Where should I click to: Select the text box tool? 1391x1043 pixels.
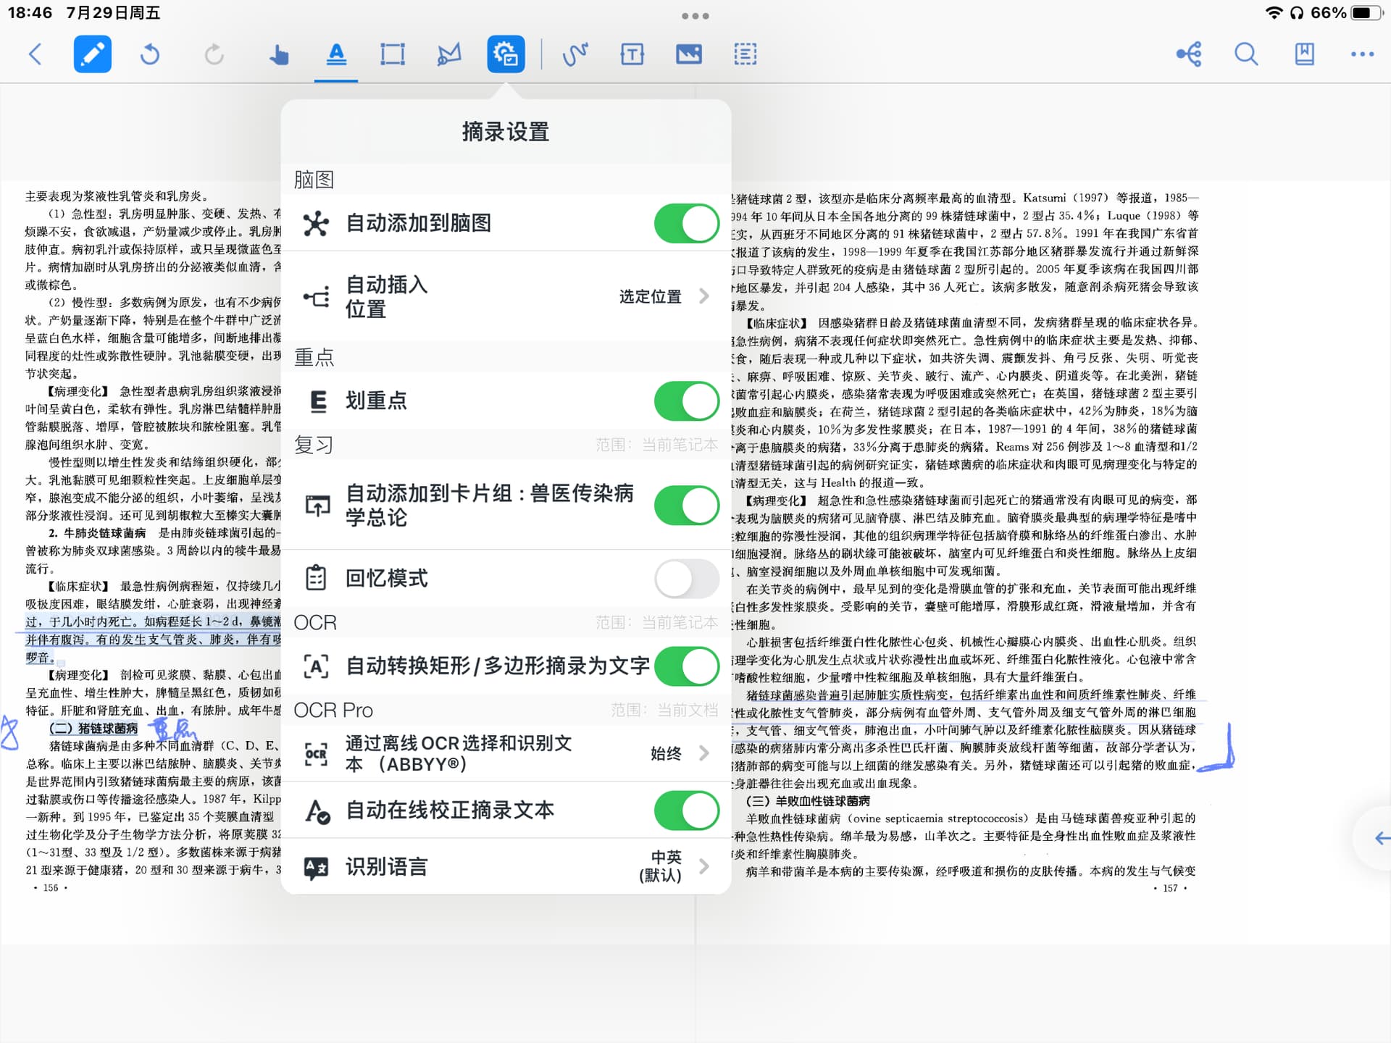[x=632, y=54]
